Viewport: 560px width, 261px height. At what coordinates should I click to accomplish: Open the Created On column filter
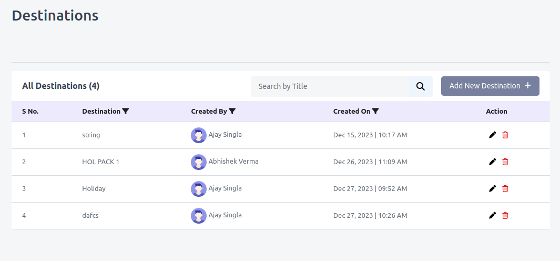pyautogui.click(x=375, y=111)
